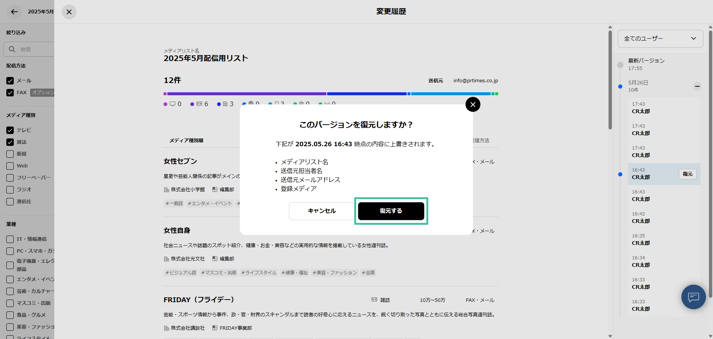This screenshot has height=339, width=713.
Task: Open the 全てのユーザー dropdown
Action: (660, 39)
